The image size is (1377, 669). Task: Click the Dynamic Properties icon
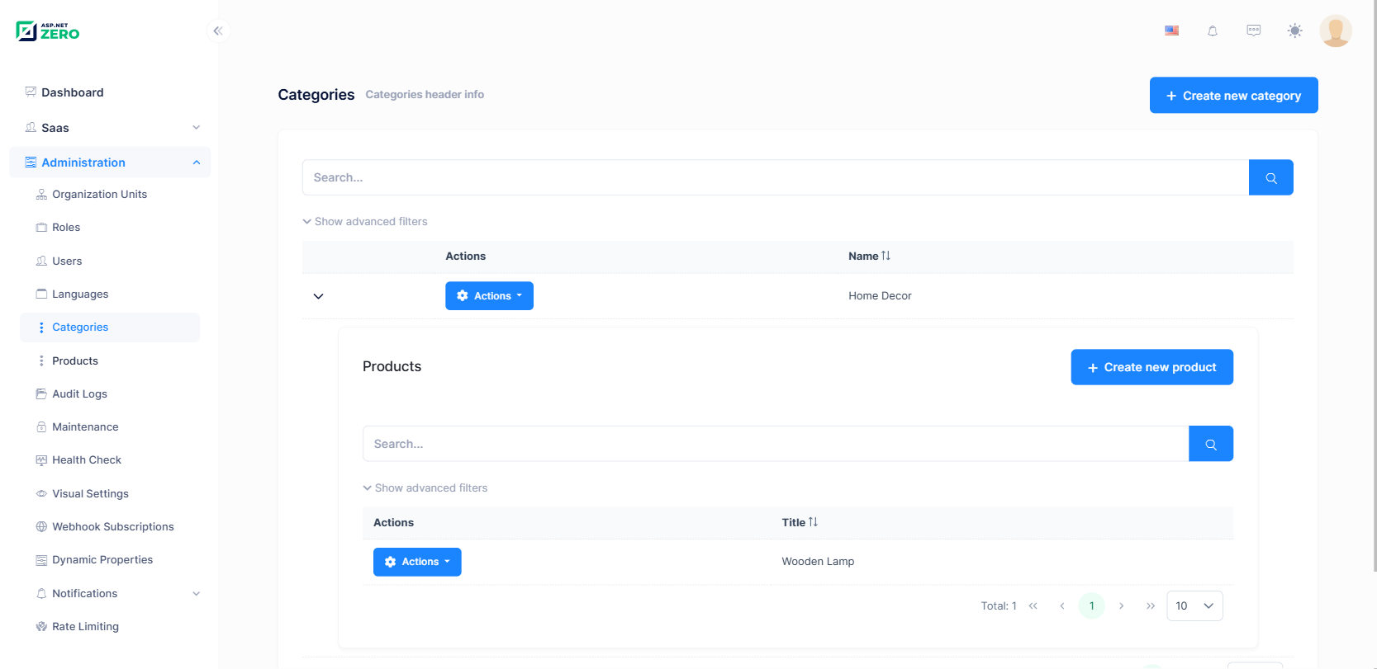click(41, 560)
